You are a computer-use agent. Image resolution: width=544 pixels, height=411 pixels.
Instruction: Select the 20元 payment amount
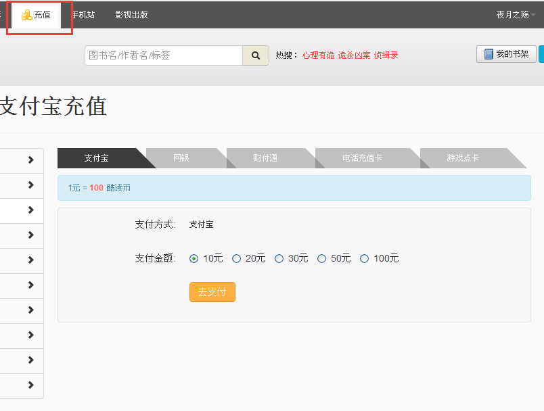[237, 258]
